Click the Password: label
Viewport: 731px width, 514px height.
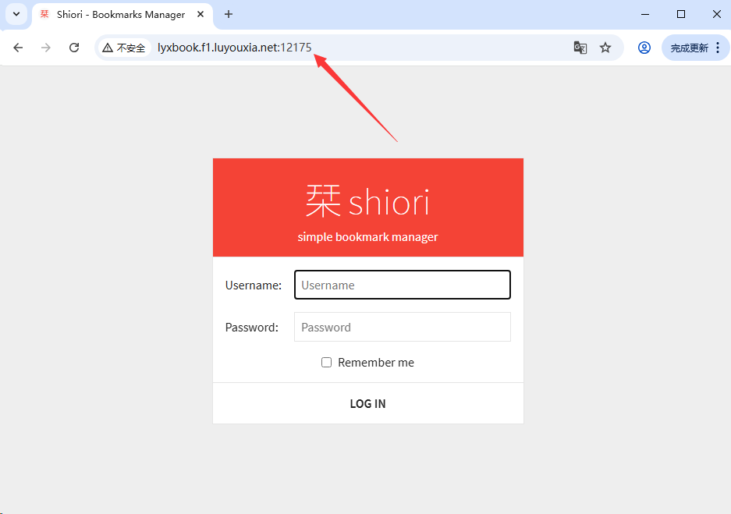252,327
